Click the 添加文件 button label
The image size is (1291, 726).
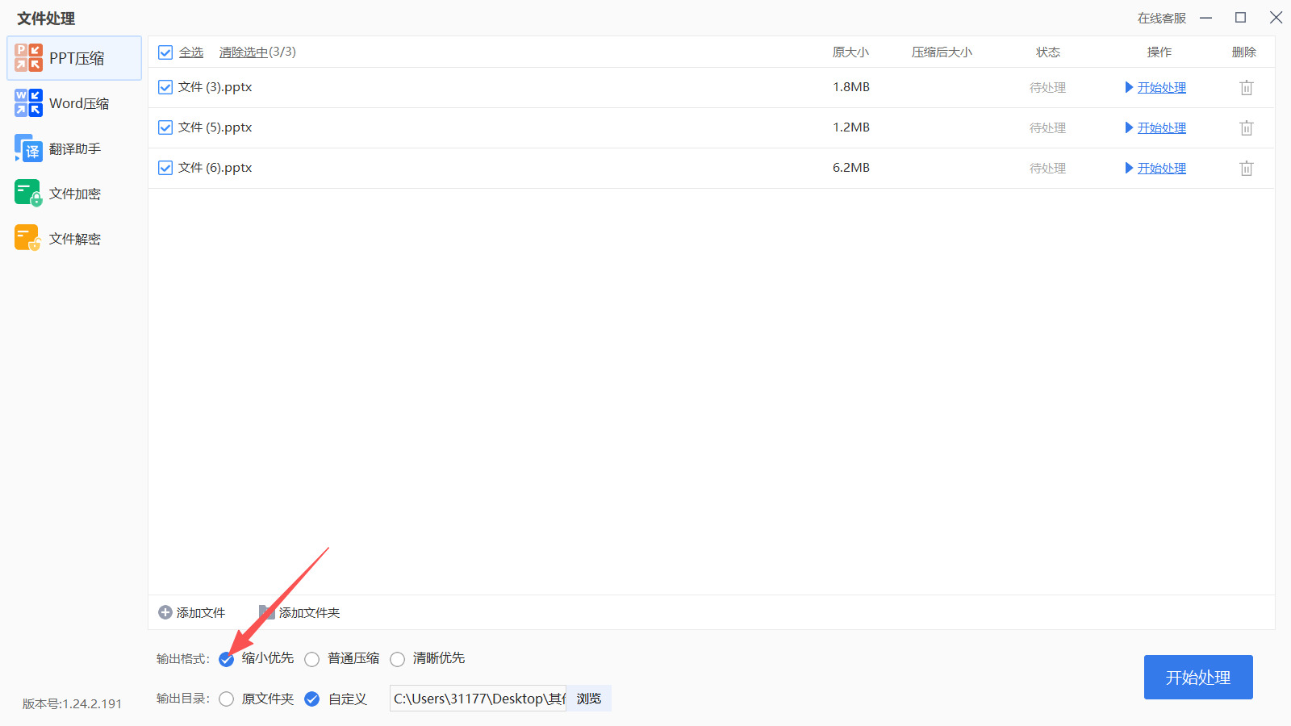[201, 613]
